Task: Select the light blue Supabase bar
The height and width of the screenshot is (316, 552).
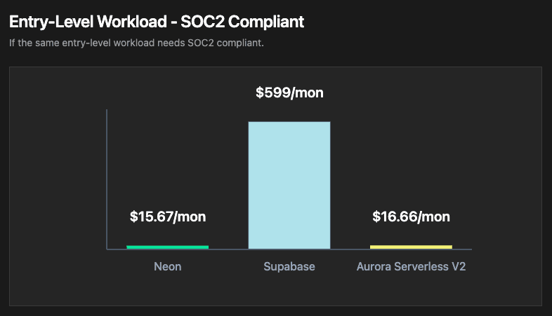Action: click(289, 185)
